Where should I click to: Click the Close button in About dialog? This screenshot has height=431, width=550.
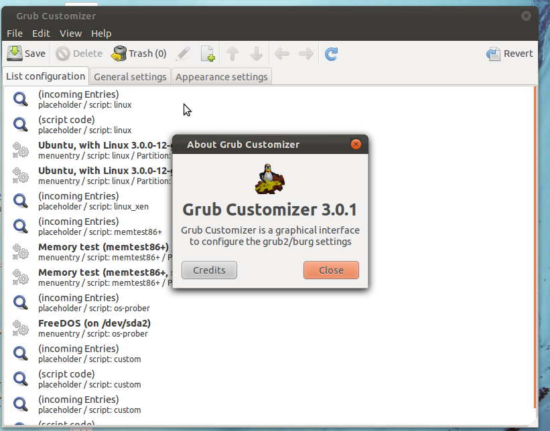click(331, 270)
